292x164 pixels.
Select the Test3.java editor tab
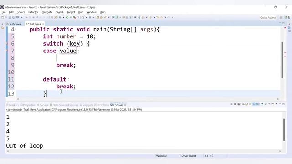pos(35,24)
